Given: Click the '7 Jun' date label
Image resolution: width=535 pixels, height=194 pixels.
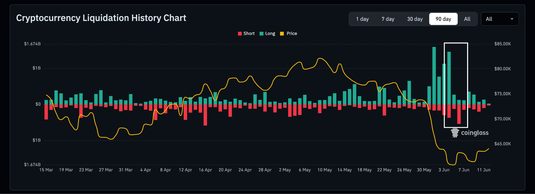Looking at the screenshot, I should click(464, 170).
